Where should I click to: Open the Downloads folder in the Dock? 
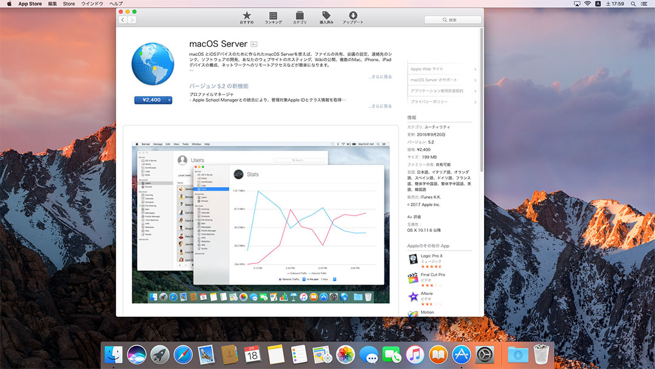[x=518, y=355]
